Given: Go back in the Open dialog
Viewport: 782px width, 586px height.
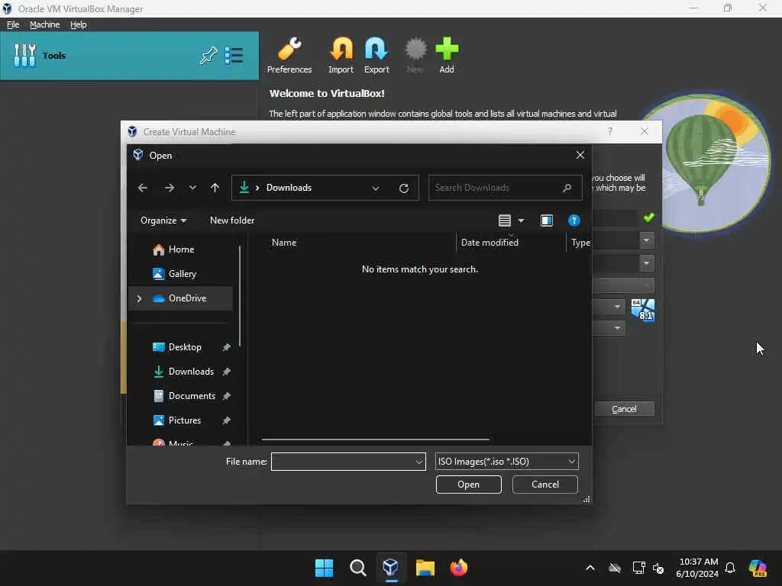Looking at the screenshot, I should click(x=143, y=188).
